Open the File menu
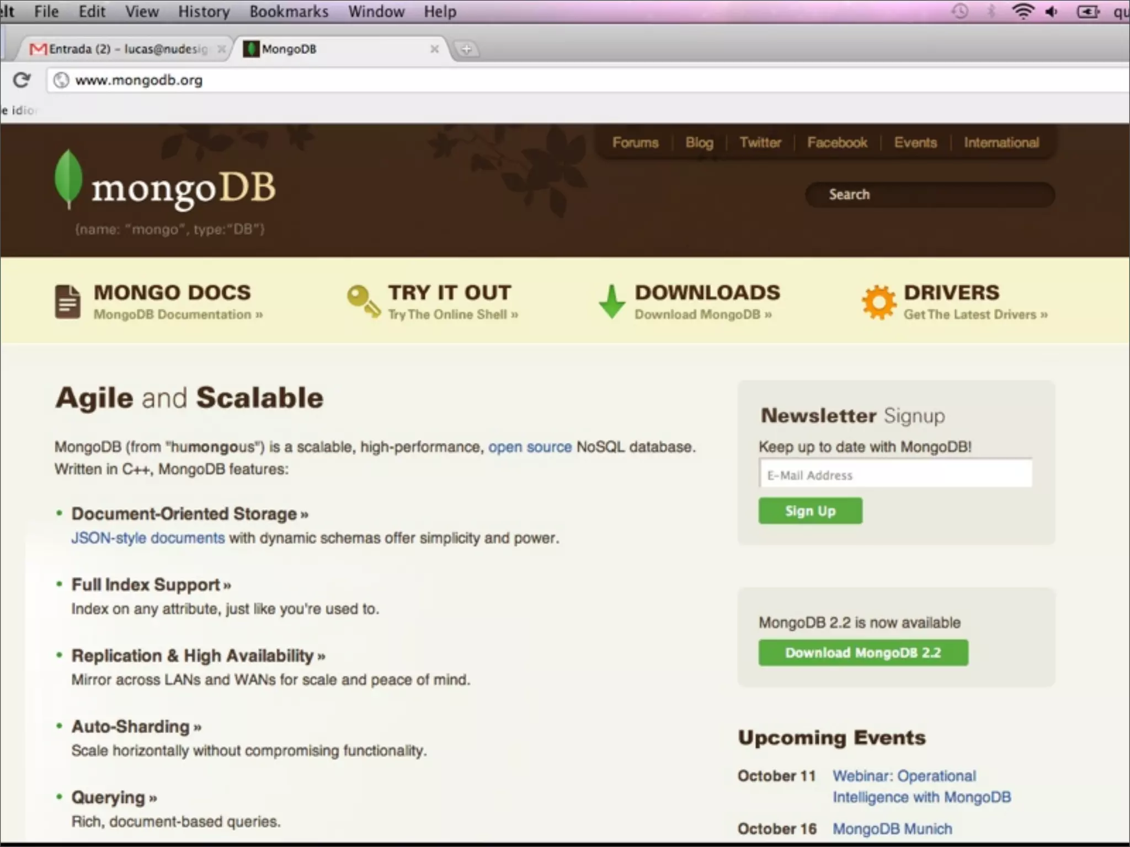1130x847 pixels. (46, 12)
